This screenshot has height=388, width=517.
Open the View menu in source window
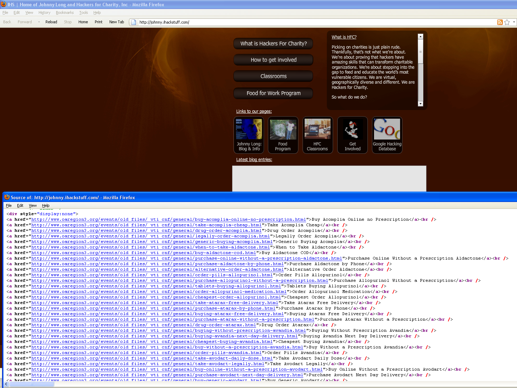coord(33,205)
